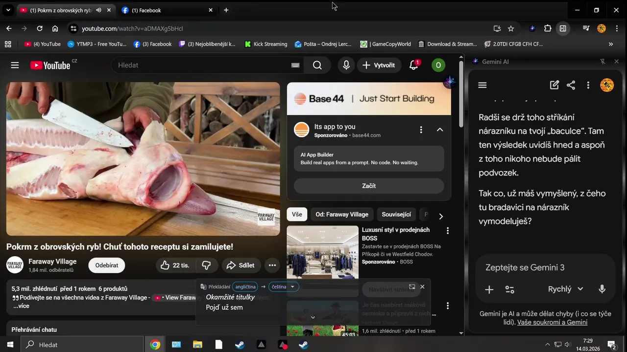
Task: Show more filter chips with right arrow
Action: point(441,216)
